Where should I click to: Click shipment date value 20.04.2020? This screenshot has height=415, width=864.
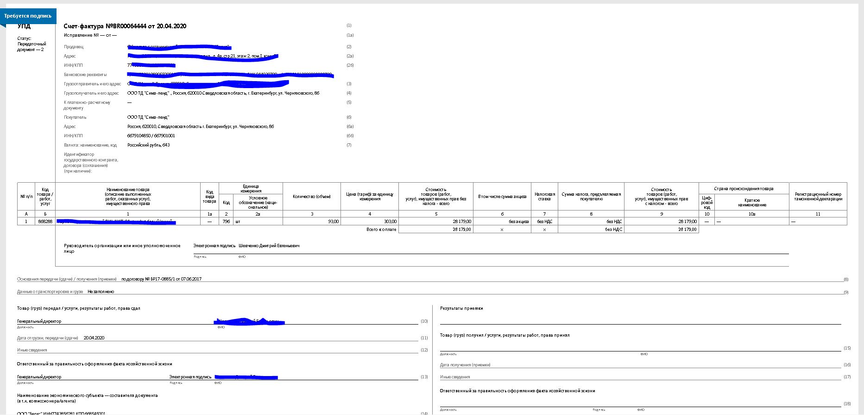(94, 338)
